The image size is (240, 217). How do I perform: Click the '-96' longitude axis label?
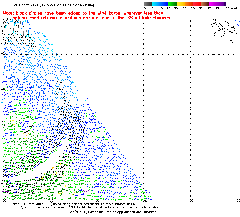[x=144, y=200]
